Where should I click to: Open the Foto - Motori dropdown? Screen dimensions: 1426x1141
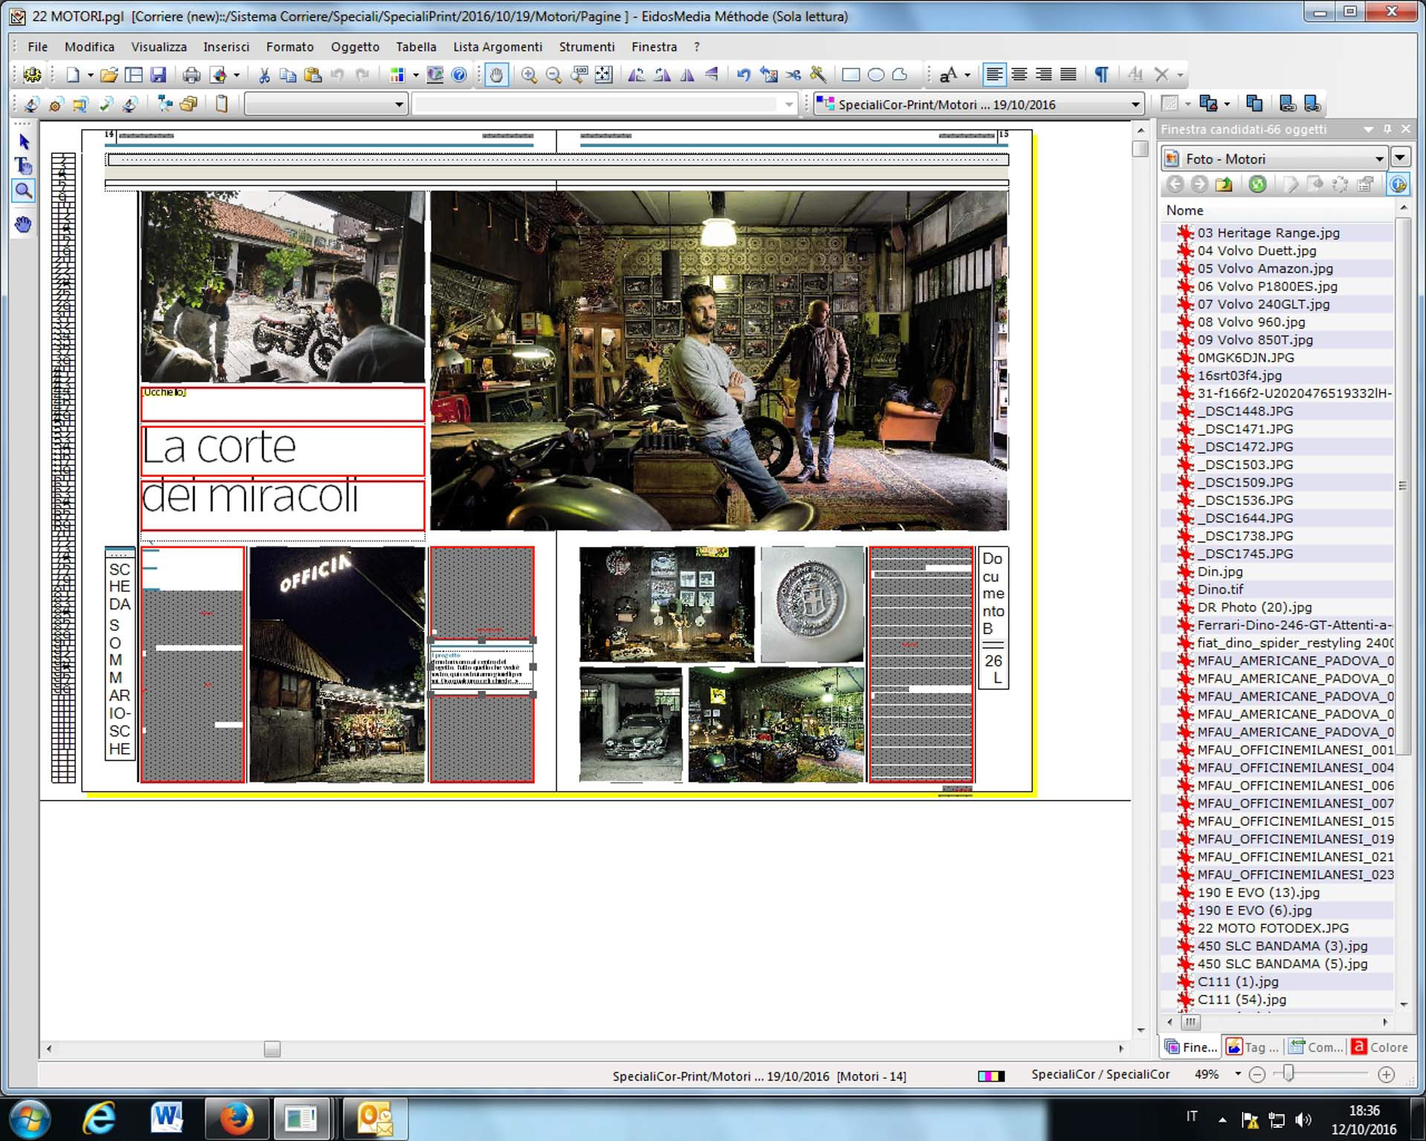tap(1378, 158)
